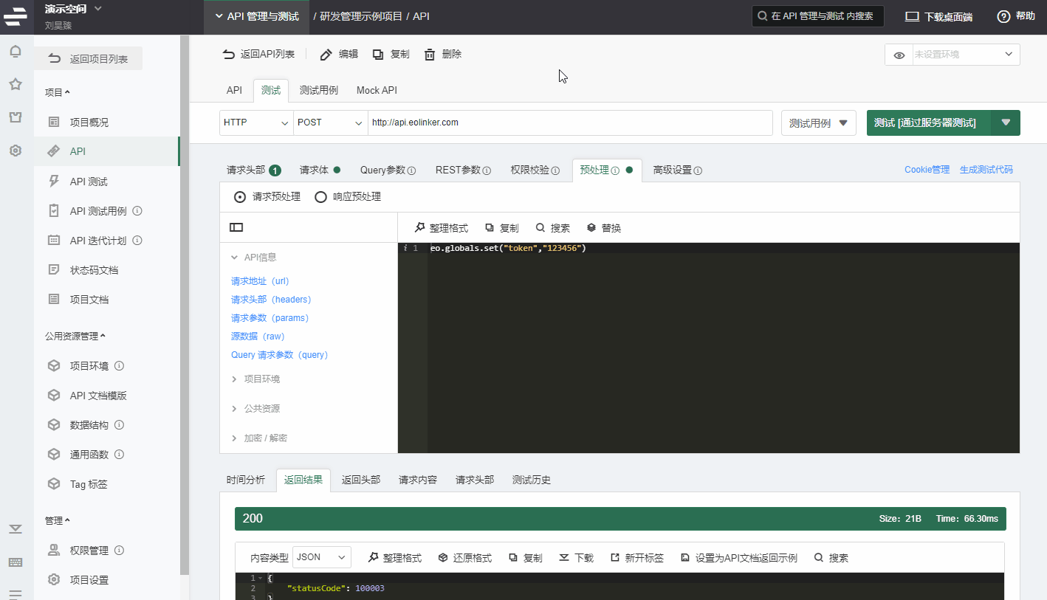Click the 替换 replace tool in editor toolbar
Viewport: 1047px width, 600px height.
(604, 228)
